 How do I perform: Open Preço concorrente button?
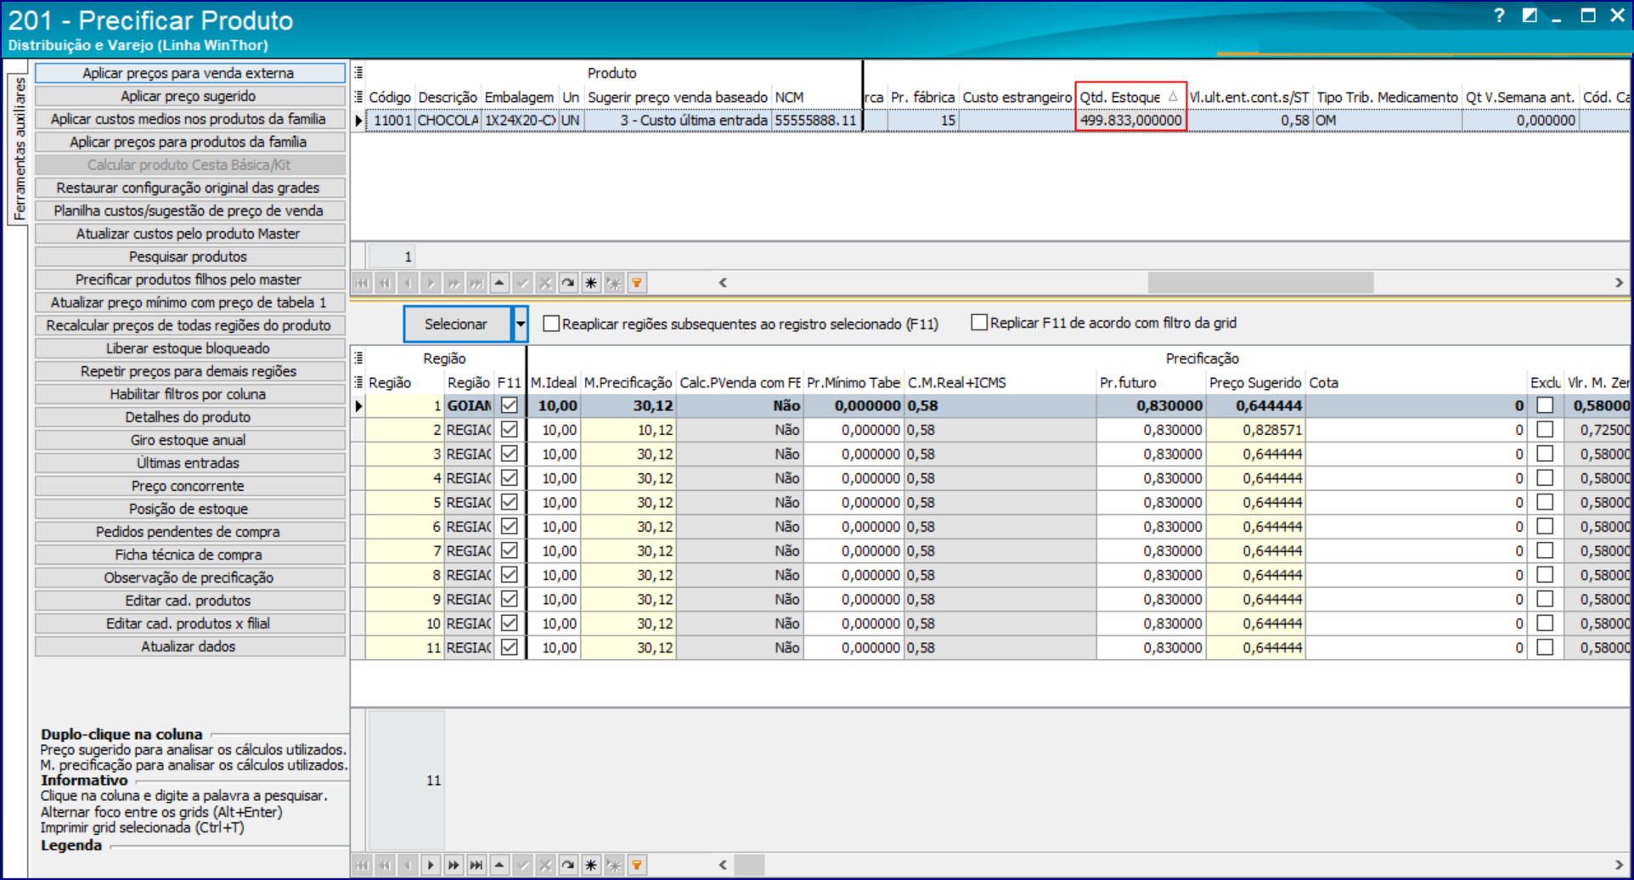point(189,486)
